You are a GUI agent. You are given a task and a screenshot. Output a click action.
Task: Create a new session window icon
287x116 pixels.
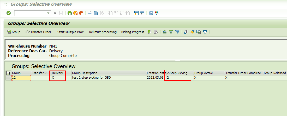pyautogui.click(x=136, y=13)
